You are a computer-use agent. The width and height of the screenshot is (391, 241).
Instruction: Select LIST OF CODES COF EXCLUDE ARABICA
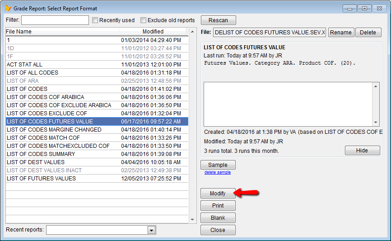pos(97,105)
